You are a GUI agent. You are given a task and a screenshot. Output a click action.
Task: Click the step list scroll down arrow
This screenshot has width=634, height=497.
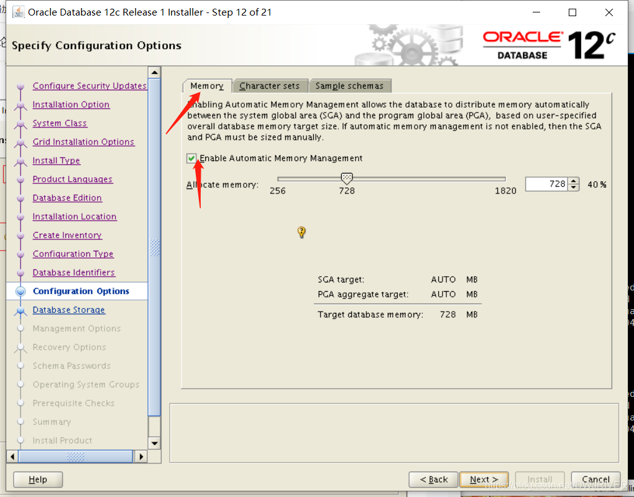point(154,443)
